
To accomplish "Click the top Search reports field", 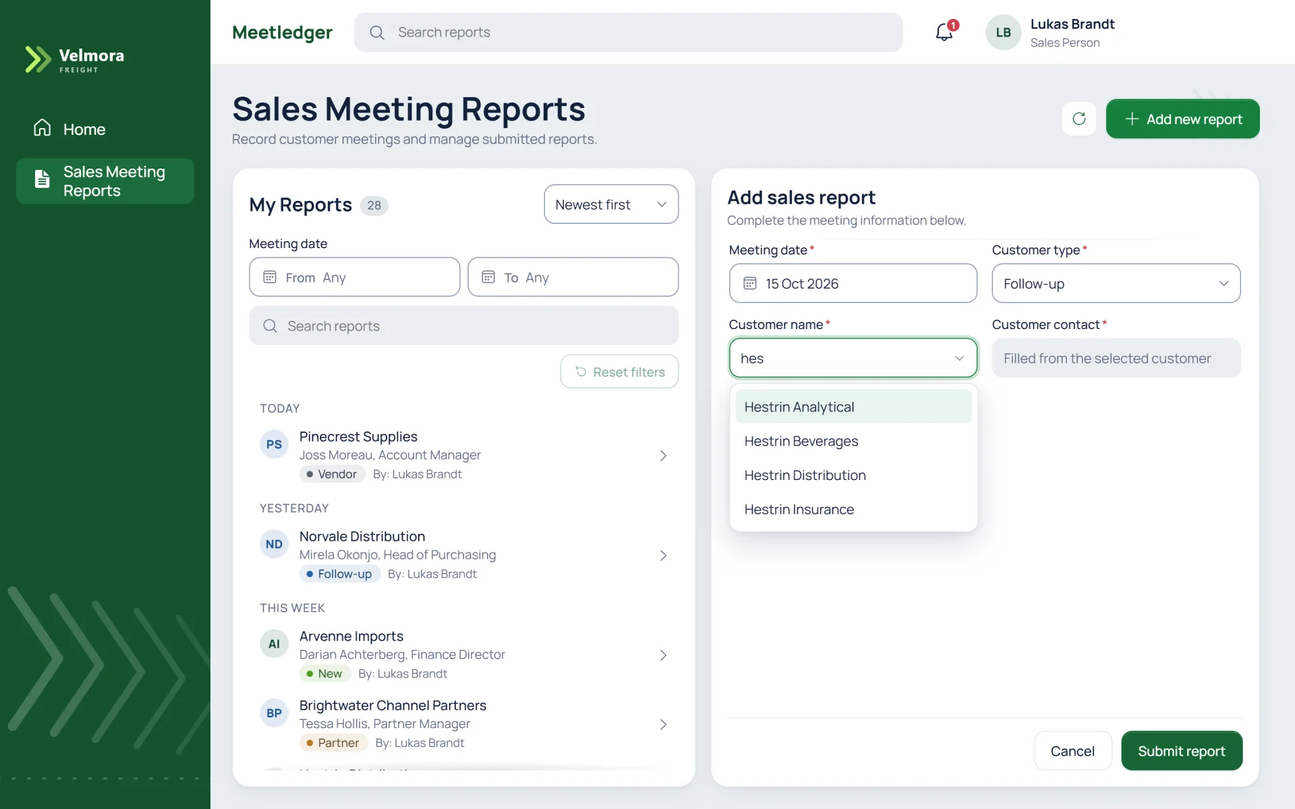I will tap(628, 32).
